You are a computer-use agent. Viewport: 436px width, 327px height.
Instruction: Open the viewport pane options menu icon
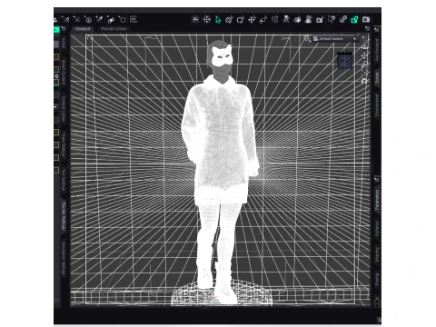pos(367,28)
